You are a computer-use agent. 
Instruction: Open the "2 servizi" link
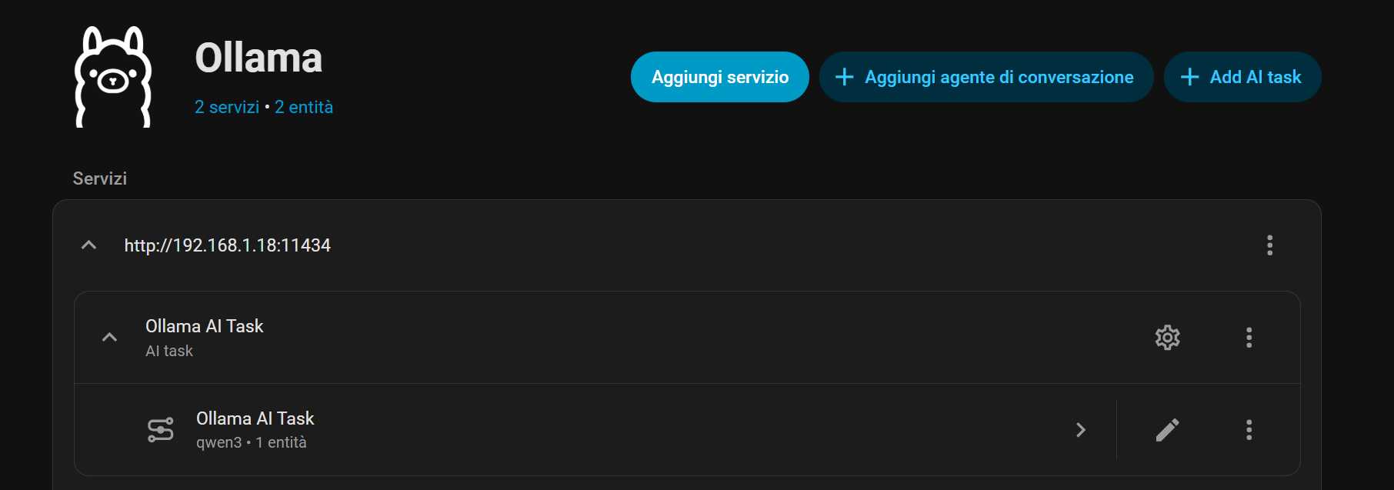(x=226, y=107)
